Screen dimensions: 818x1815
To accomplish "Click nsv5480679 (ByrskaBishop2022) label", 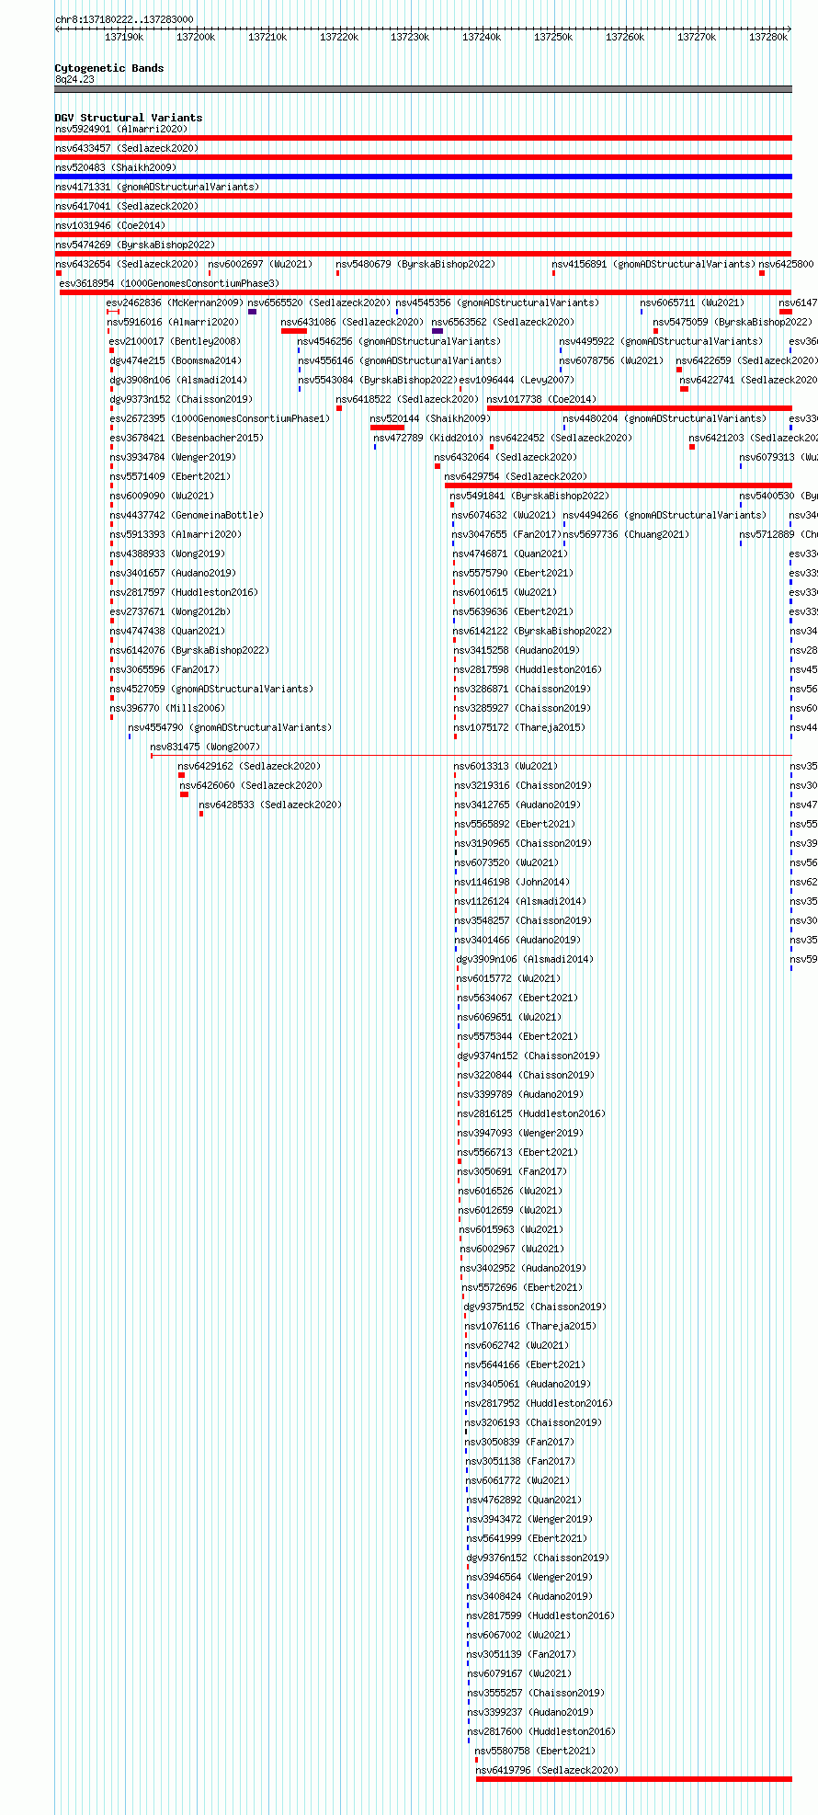I will click(415, 264).
